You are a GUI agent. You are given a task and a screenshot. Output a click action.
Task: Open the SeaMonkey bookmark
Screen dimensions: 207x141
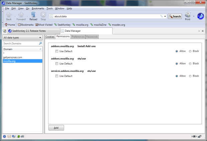coord(62,25)
